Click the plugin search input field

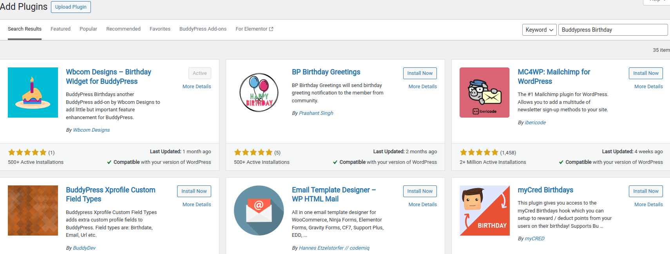click(x=612, y=30)
